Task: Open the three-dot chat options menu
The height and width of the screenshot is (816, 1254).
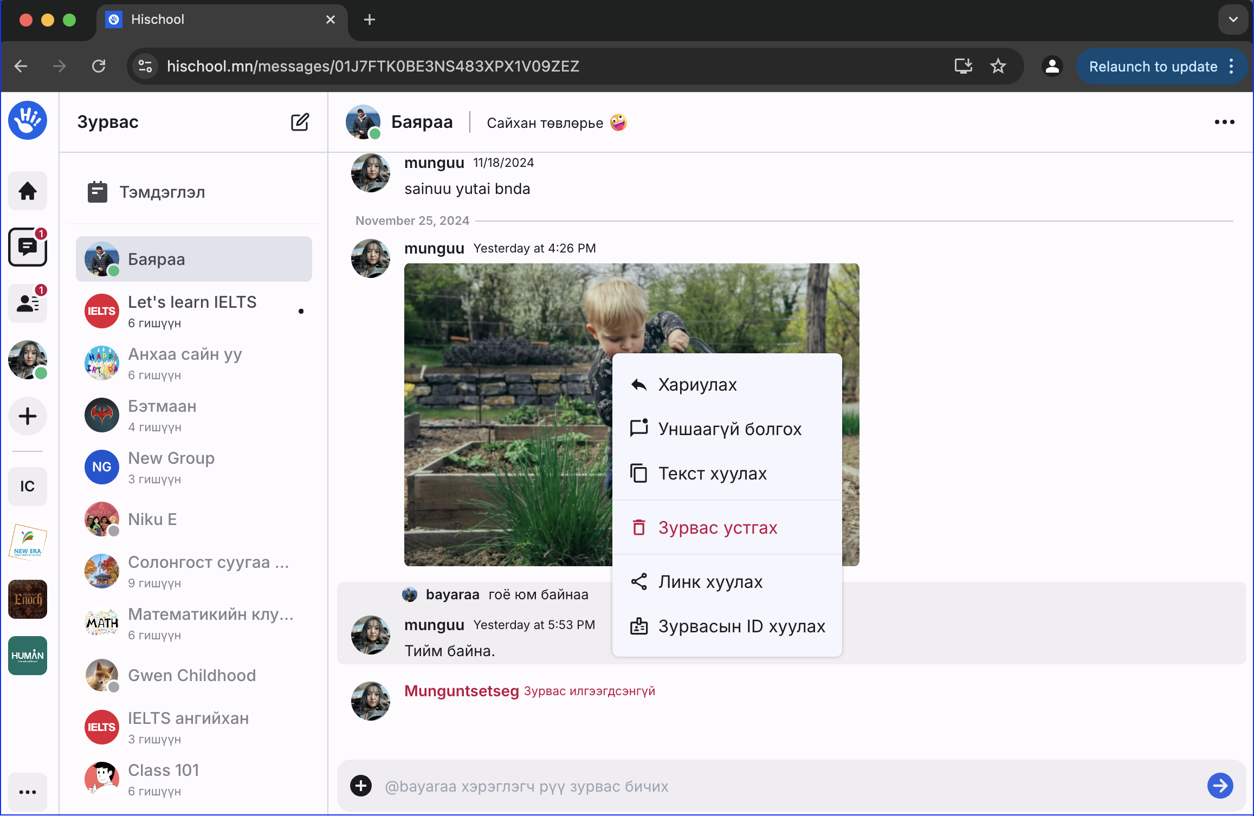Action: pos(1224,122)
